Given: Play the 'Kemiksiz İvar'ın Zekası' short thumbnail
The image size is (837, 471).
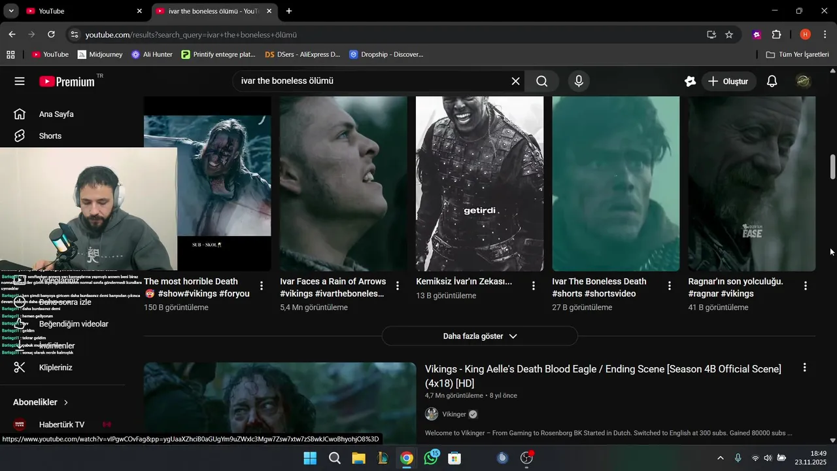Looking at the screenshot, I should click(479, 183).
